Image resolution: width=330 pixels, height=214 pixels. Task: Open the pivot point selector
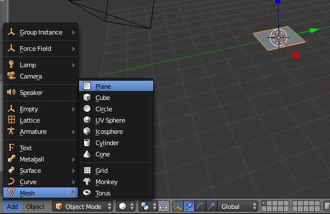tap(148, 207)
